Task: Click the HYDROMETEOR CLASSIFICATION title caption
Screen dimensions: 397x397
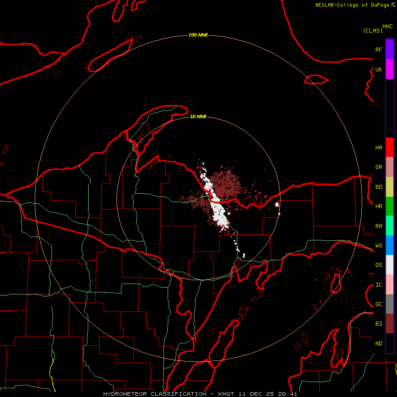Action: pos(200,394)
